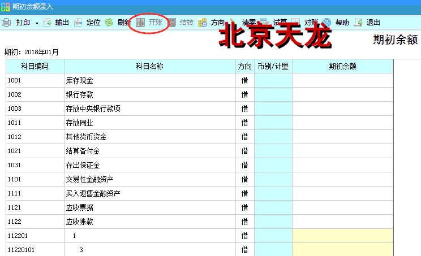Click the 结转 toolbar label

pos(186,23)
